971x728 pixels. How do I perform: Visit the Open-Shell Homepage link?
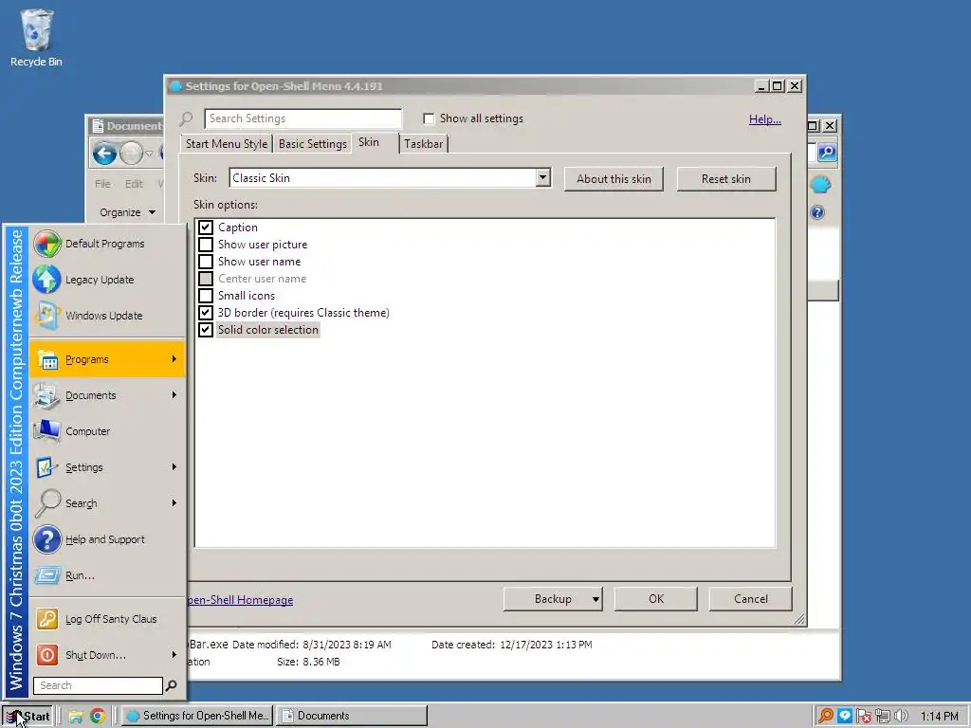pos(240,600)
